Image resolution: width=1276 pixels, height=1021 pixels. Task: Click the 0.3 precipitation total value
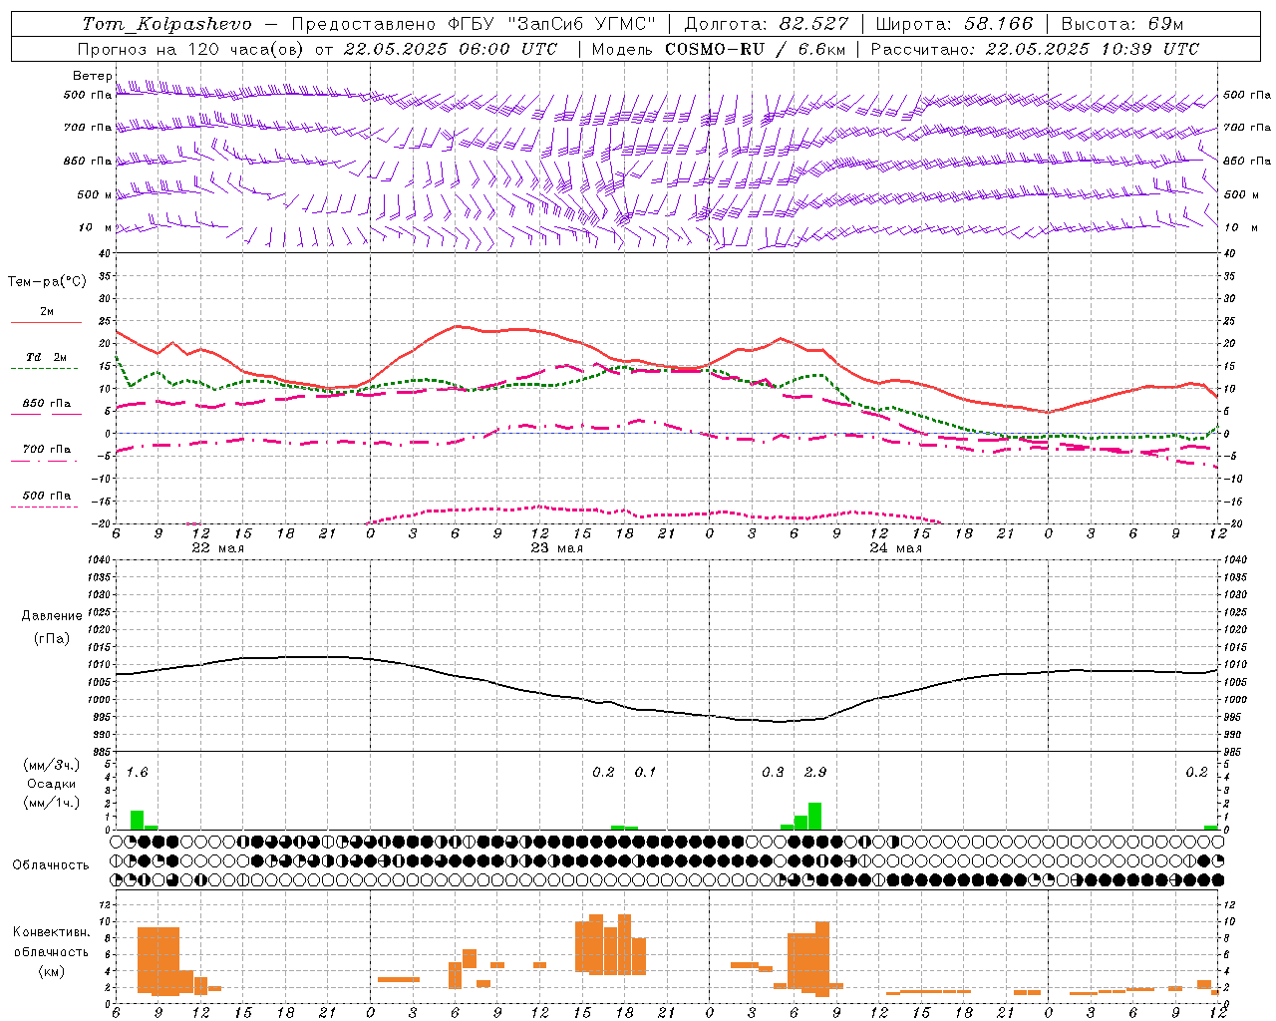pos(773,773)
